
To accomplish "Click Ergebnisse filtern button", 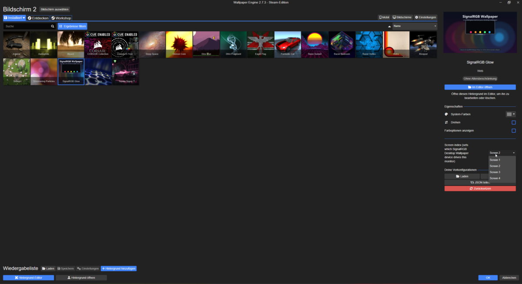I will pyautogui.click(x=73, y=26).
